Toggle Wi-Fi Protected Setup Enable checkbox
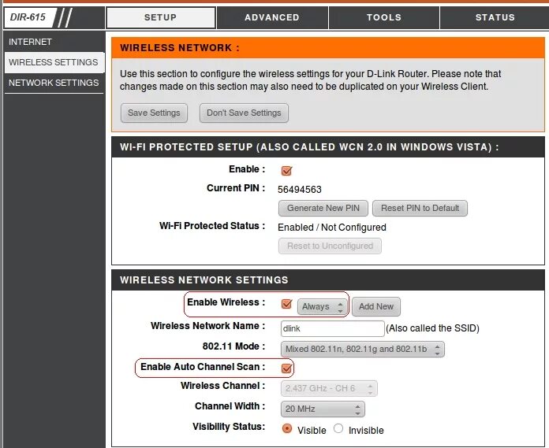The image size is (549, 448). 286,171
